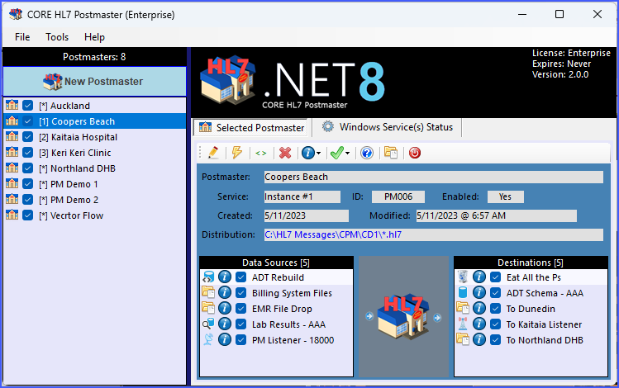Uncheck the Auckland postmaster checkbox
This screenshot has width=619, height=388.
28,106
